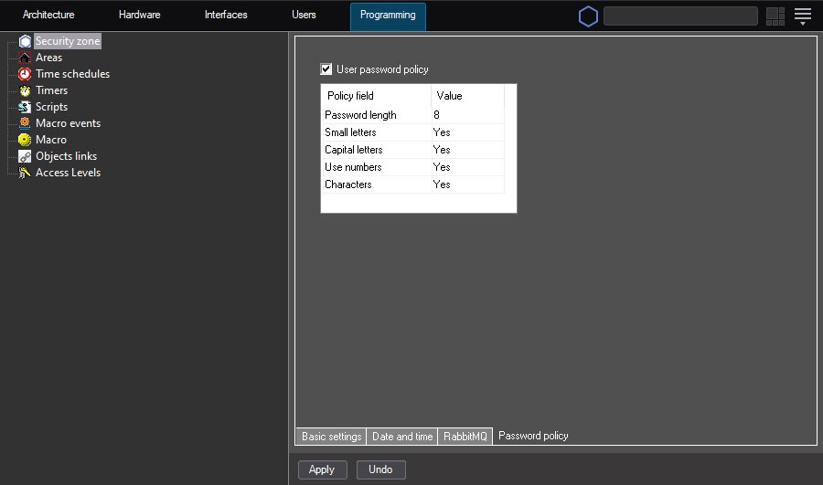Click the Areas house icon
This screenshot has height=485, width=823.
(25, 58)
